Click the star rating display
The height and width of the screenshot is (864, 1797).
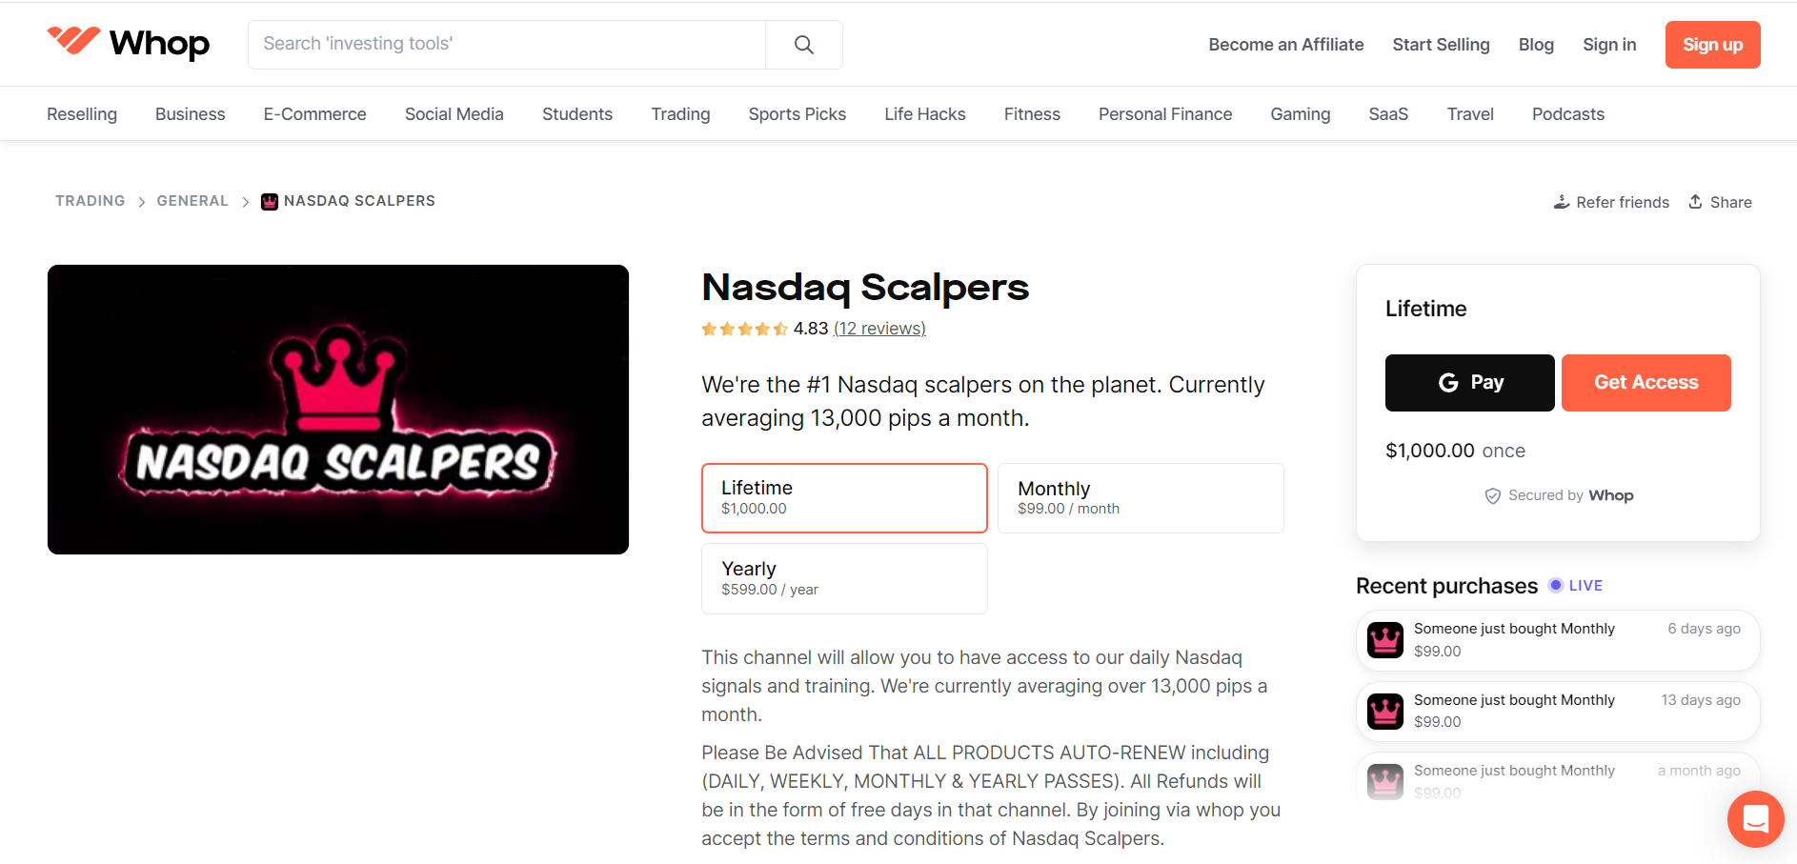tap(744, 328)
